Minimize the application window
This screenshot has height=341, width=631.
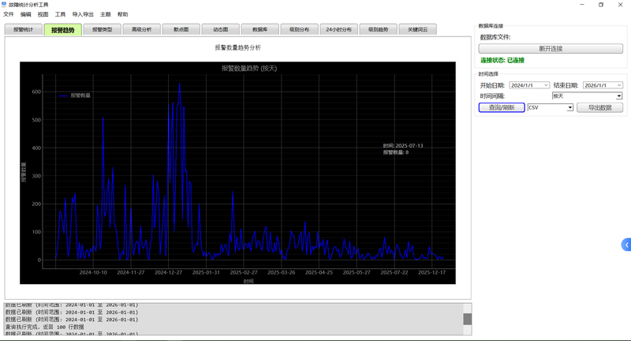click(x=582, y=5)
